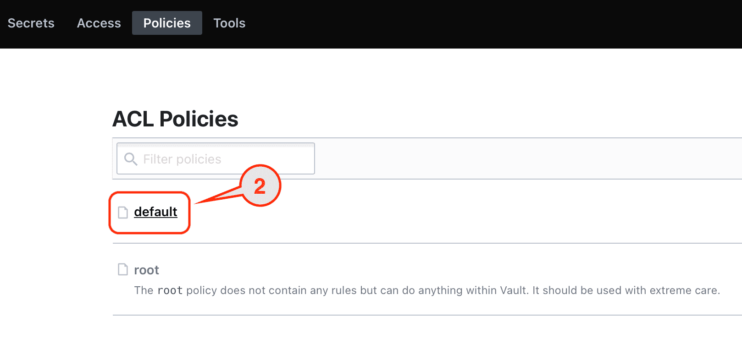Select the root policy name
Screen dimensions: 742x349
click(146, 270)
